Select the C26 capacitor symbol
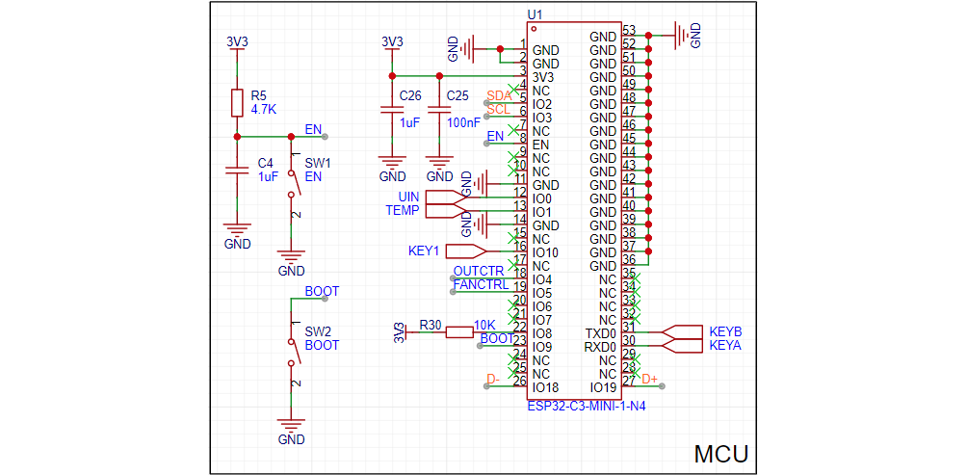967x475 pixels. pos(392,111)
